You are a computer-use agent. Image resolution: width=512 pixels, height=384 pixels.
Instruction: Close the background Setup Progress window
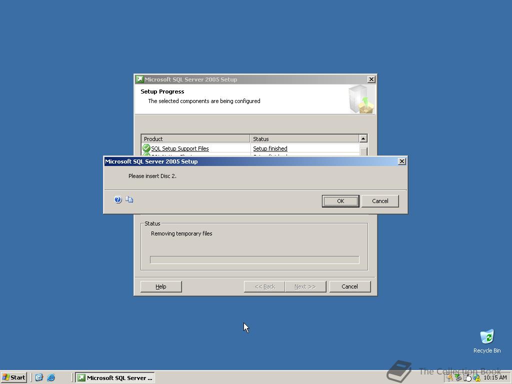click(371, 79)
